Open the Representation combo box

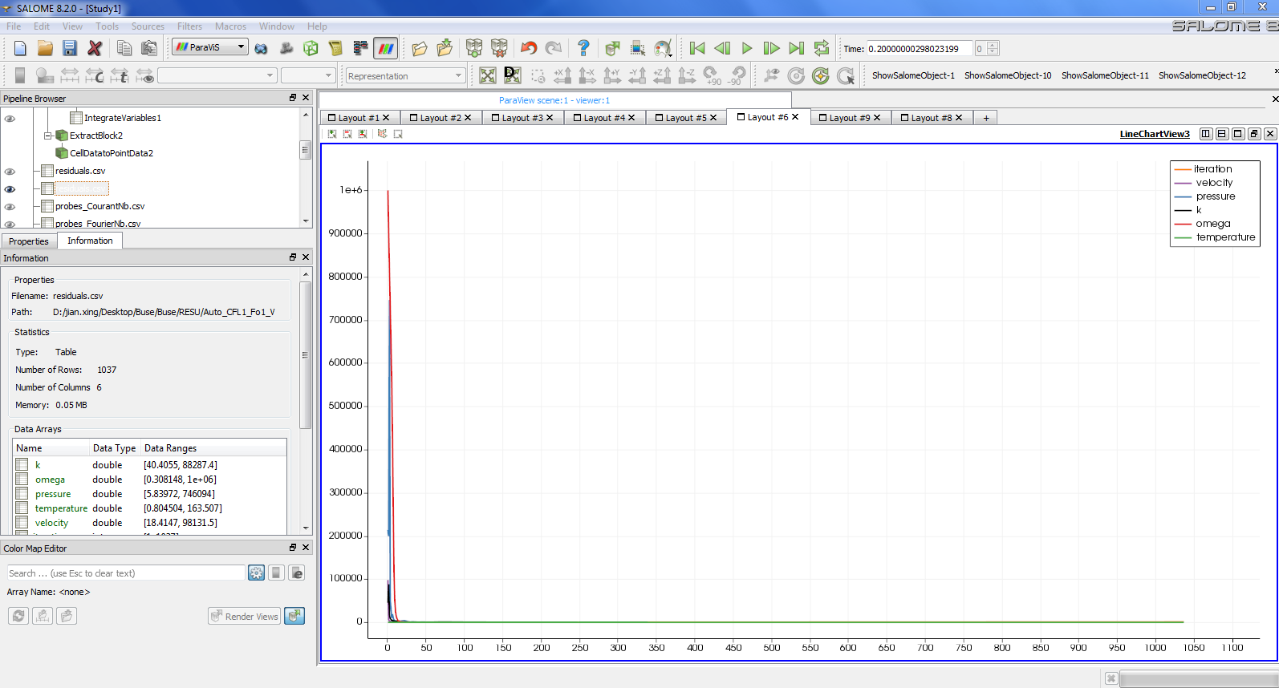(x=405, y=76)
